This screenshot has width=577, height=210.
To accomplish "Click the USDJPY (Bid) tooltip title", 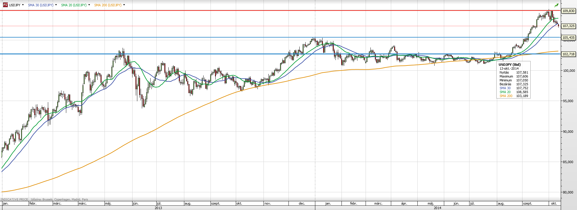I will point(510,65).
